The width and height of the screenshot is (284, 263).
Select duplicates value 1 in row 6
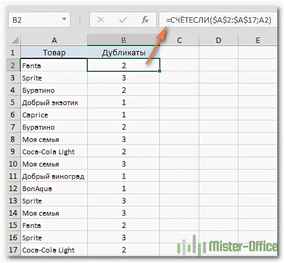(x=124, y=114)
